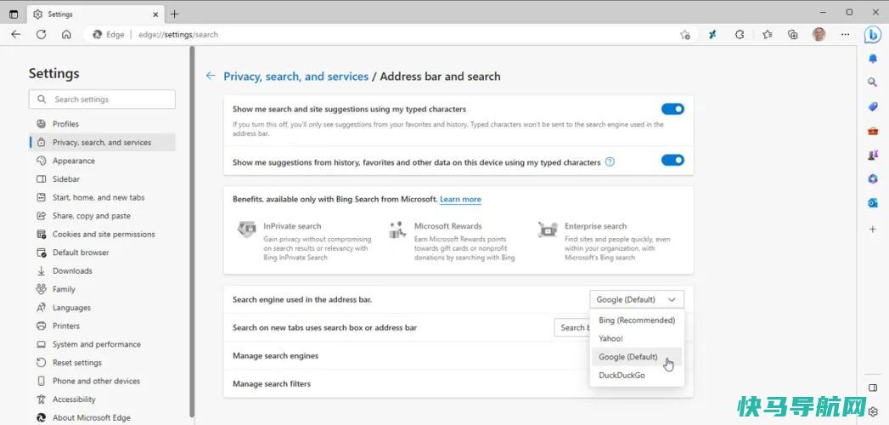Open the Search icon in Edge sidebar
889x425 pixels.
873,82
